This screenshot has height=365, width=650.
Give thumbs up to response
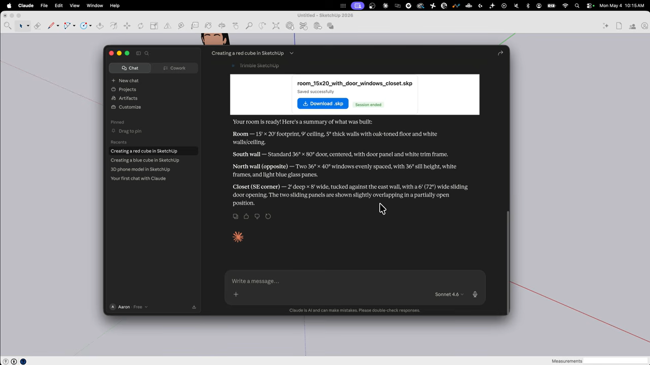click(246, 216)
